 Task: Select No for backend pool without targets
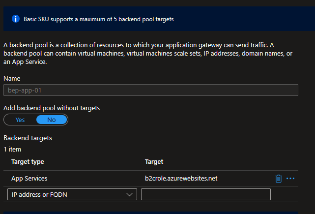tap(52, 120)
